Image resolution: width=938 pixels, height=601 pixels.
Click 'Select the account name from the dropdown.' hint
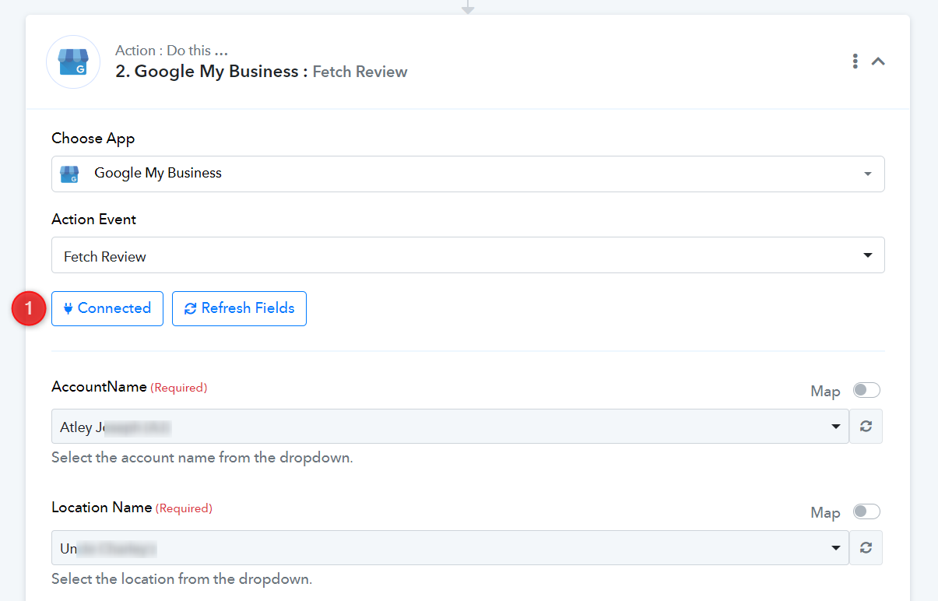pyautogui.click(x=202, y=458)
